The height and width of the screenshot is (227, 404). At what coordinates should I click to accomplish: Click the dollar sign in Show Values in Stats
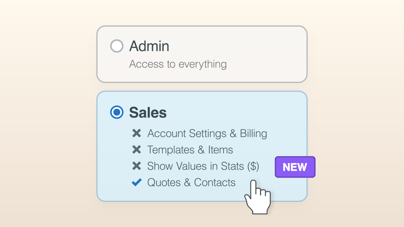click(253, 166)
